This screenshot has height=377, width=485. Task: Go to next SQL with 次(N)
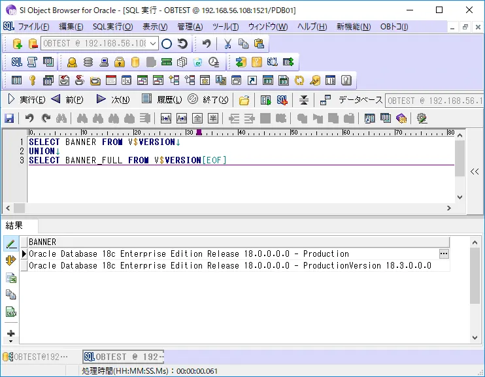(113, 99)
